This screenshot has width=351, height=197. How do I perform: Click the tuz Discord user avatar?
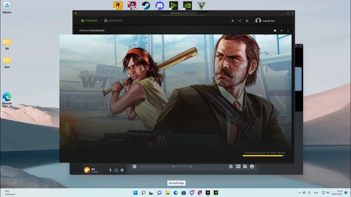coord(87,170)
